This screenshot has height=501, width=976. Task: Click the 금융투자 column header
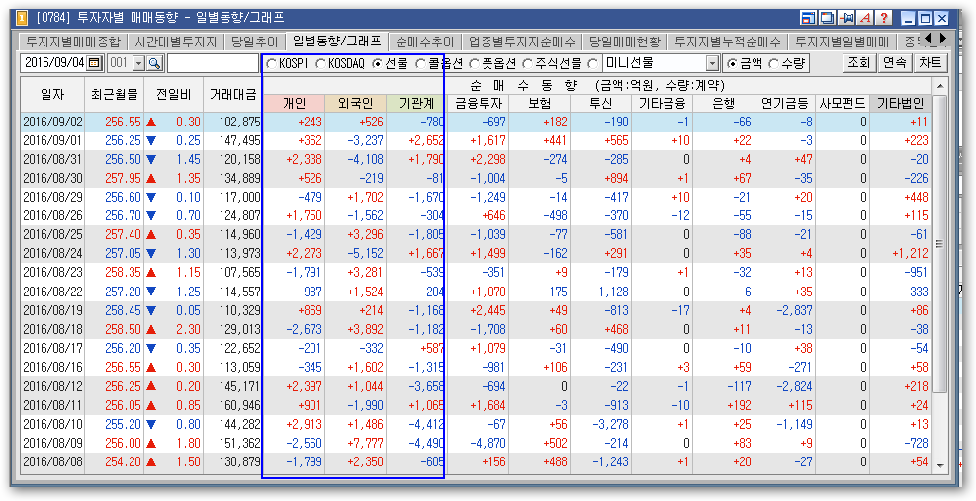point(478,104)
